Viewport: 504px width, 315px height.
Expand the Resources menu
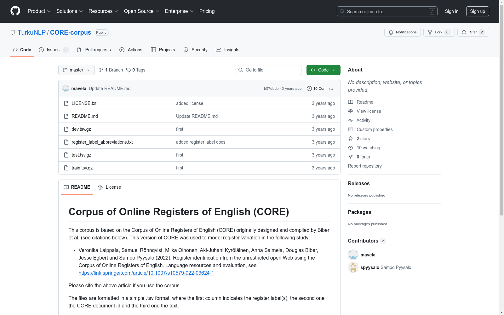click(x=103, y=11)
